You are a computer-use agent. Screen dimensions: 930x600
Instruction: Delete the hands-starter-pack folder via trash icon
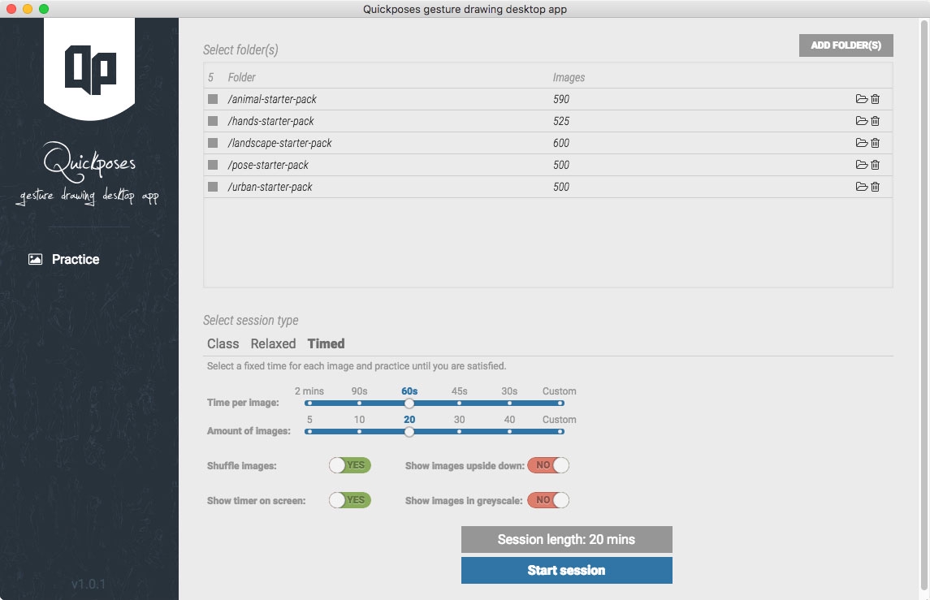(875, 121)
